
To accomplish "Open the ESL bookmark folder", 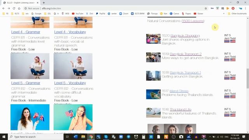I will 47,14.
